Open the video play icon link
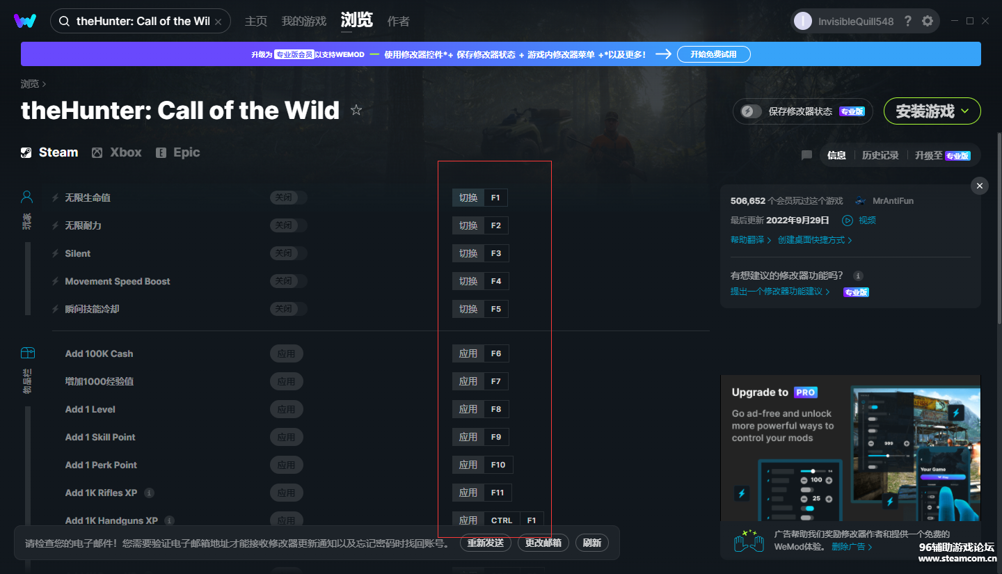The height and width of the screenshot is (574, 1002). pyautogui.click(x=848, y=220)
